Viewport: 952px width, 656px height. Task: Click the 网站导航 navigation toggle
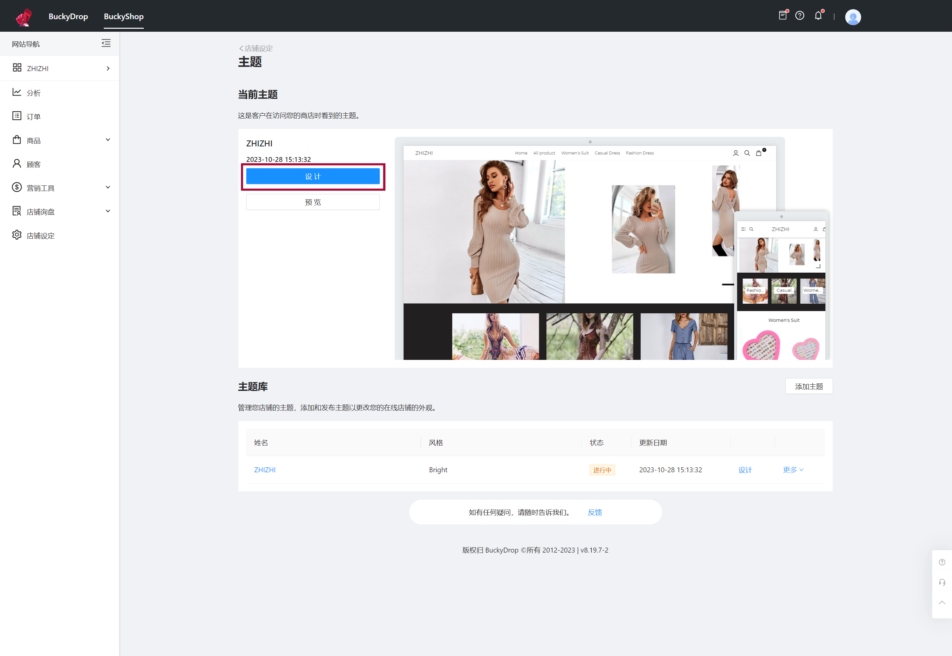106,44
